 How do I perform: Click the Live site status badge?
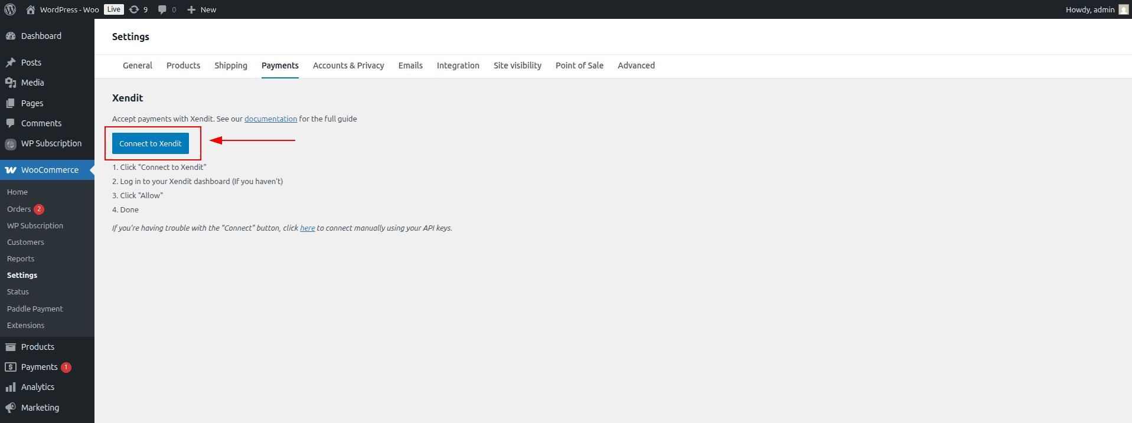pos(114,9)
